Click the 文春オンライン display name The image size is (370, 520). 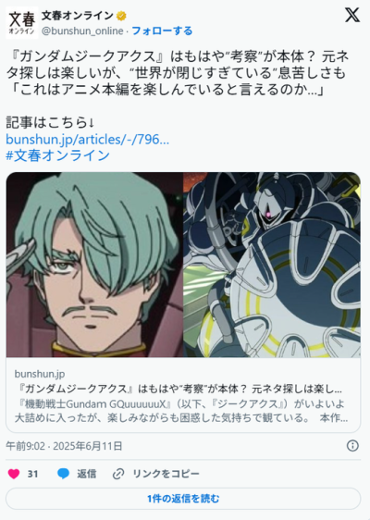(x=78, y=16)
